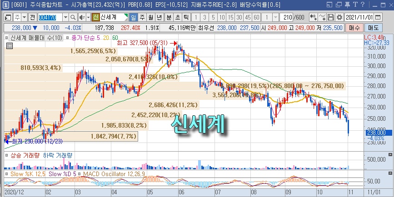Choose the 45 interval preset
Image resolution: width=394 pixels, height=197 pixels.
(248, 17)
